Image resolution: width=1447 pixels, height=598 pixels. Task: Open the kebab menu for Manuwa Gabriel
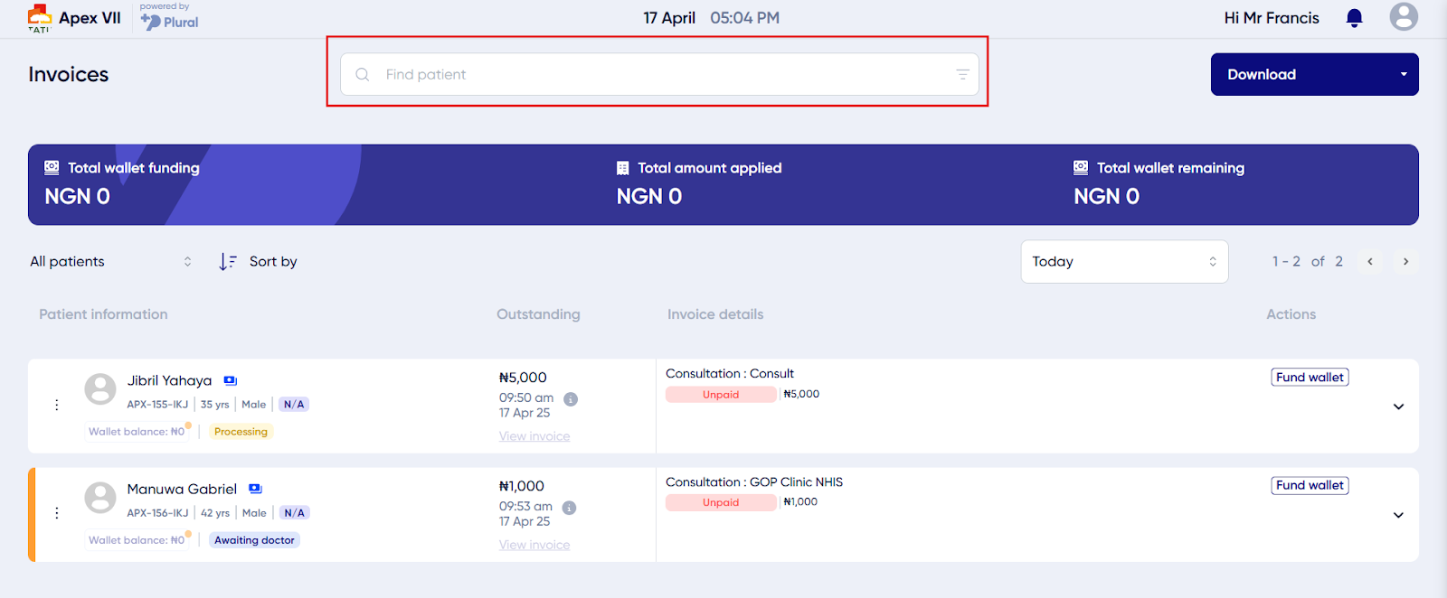(x=57, y=513)
